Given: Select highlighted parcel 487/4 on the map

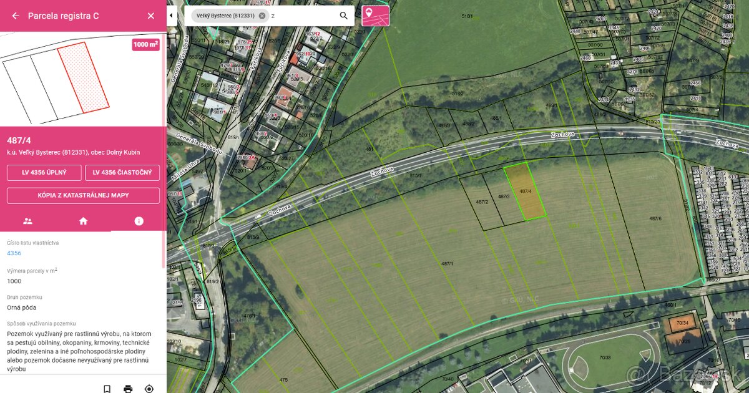Looking at the screenshot, I should (525, 192).
